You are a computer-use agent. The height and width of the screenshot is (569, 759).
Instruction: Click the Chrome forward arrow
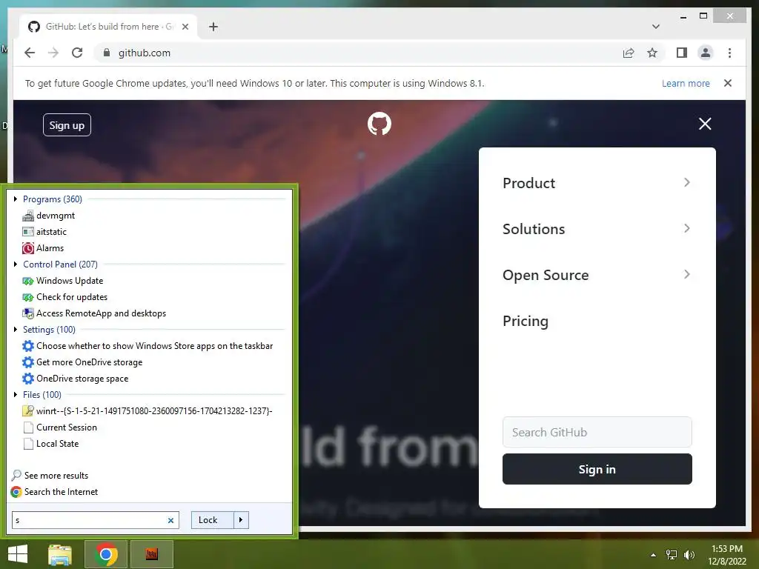[x=53, y=53]
